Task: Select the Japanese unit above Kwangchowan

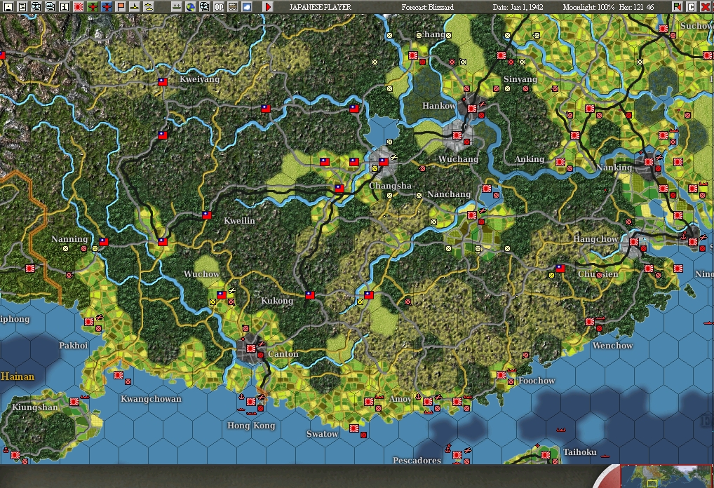Action: [118, 375]
